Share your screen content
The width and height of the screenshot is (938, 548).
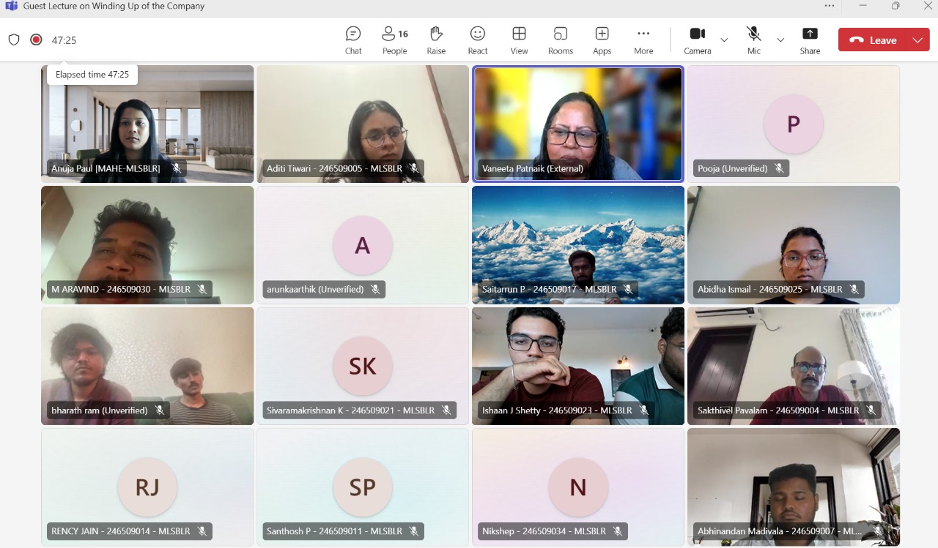pyautogui.click(x=810, y=40)
